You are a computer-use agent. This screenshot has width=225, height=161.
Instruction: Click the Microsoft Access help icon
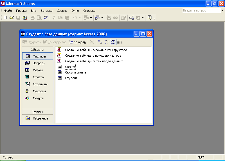(150, 18)
